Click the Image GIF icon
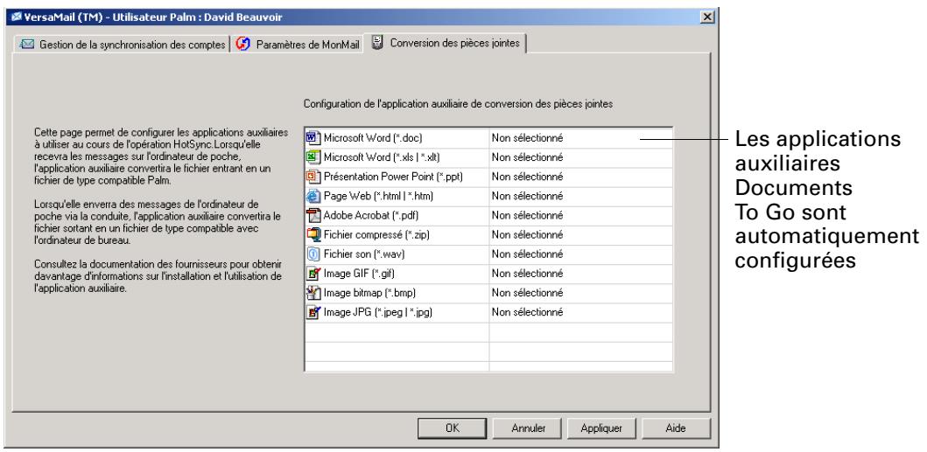This screenshot has width=927, height=452. (313, 274)
